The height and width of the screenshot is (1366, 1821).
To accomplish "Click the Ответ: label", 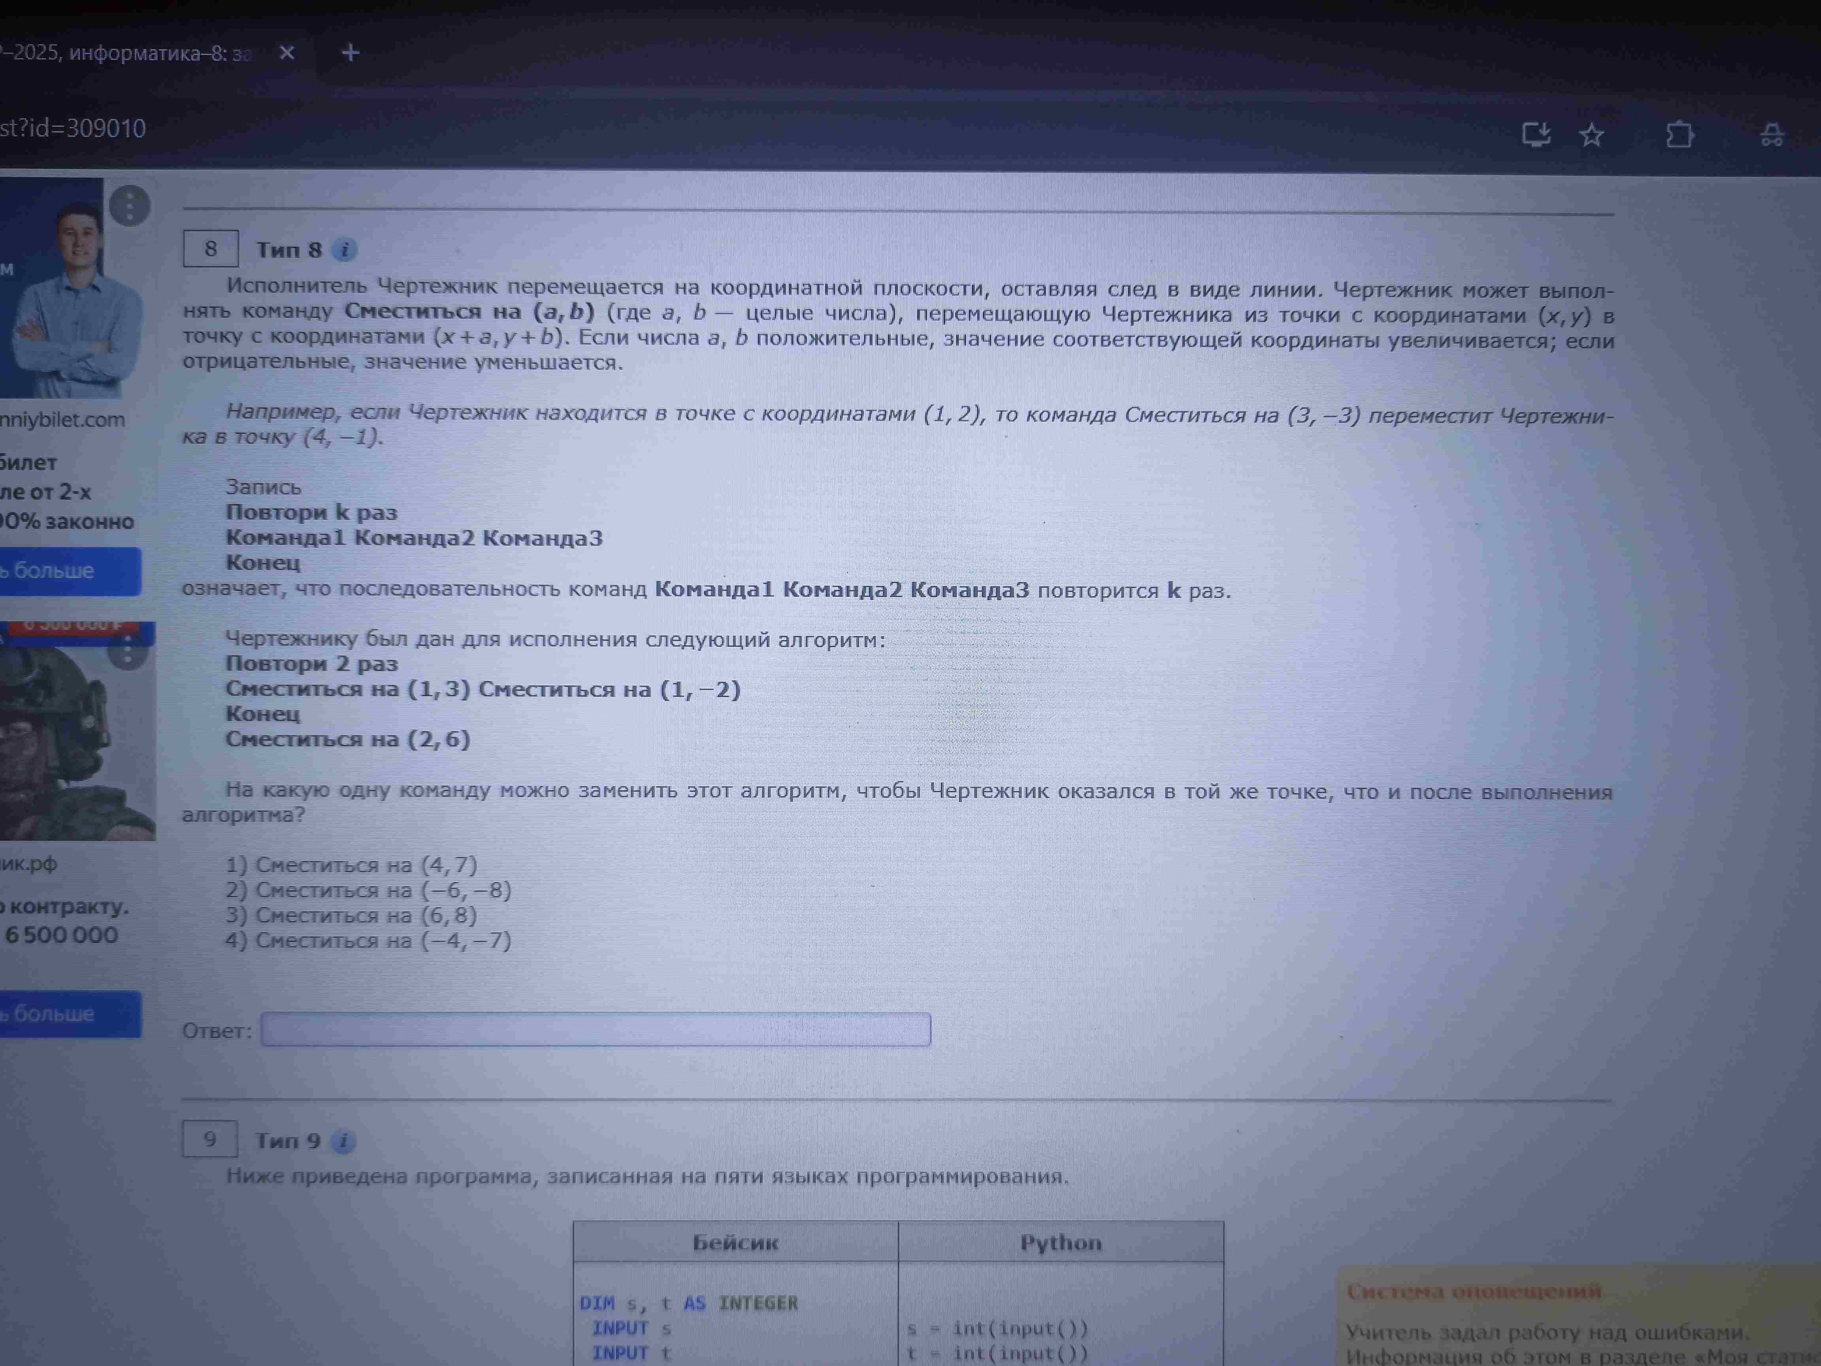I will pos(217,1031).
